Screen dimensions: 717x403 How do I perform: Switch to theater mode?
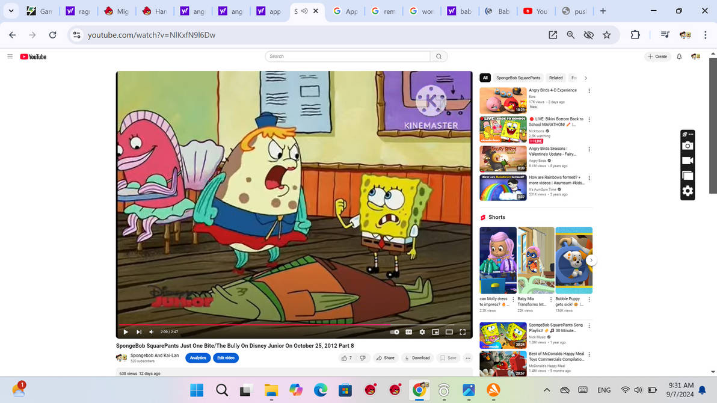pos(449,331)
